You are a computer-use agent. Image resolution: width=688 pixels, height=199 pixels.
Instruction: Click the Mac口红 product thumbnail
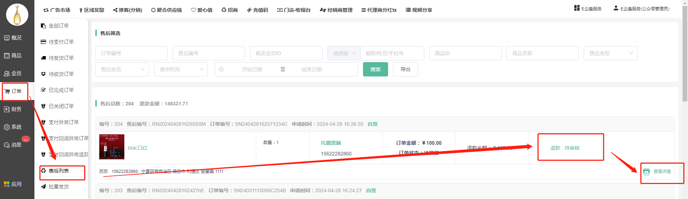112,147
